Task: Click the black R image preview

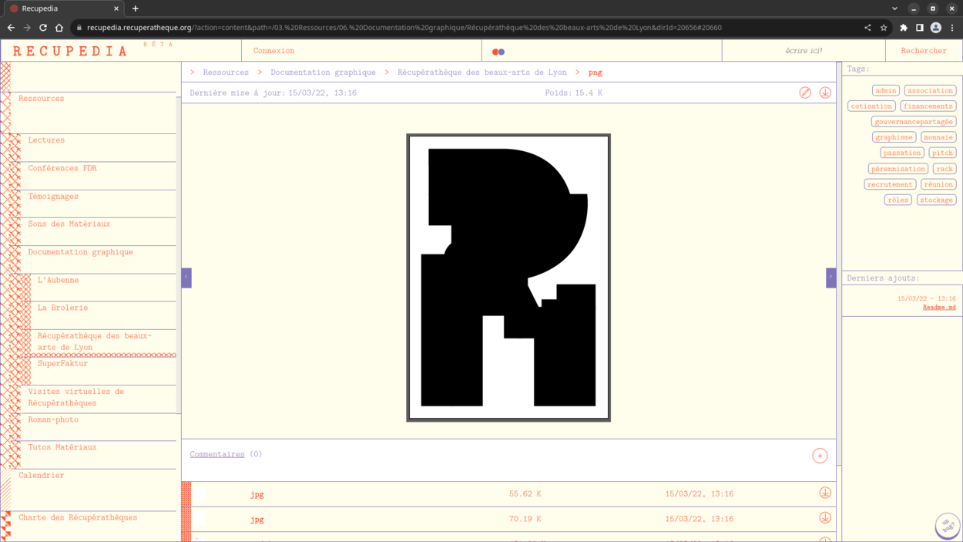Action: (508, 278)
